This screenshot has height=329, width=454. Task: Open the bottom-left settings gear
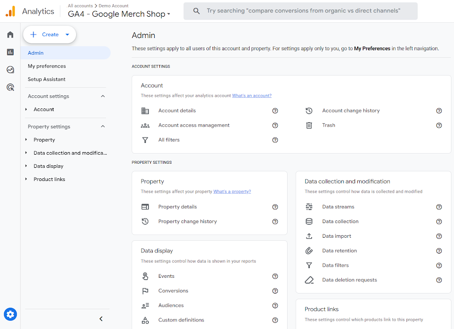pos(10,314)
